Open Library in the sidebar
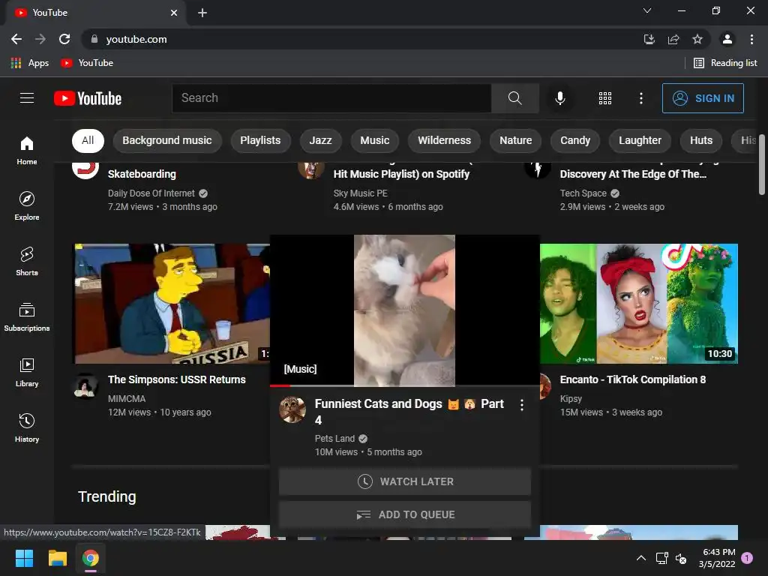The width and height of the screenshot is (768, 576). click(x=27, y=372)
